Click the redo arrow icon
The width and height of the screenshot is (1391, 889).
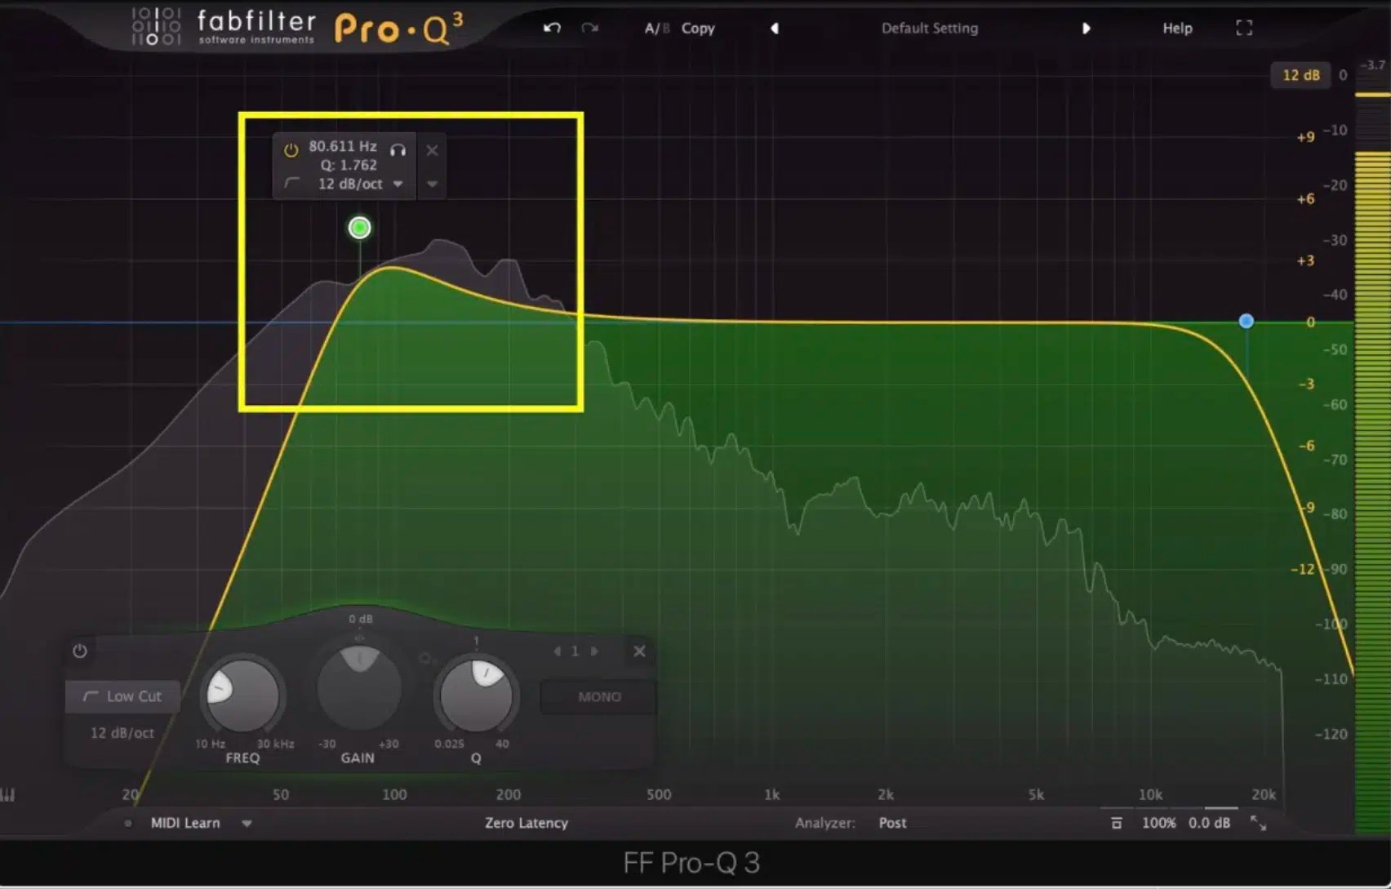click(590, 28)
